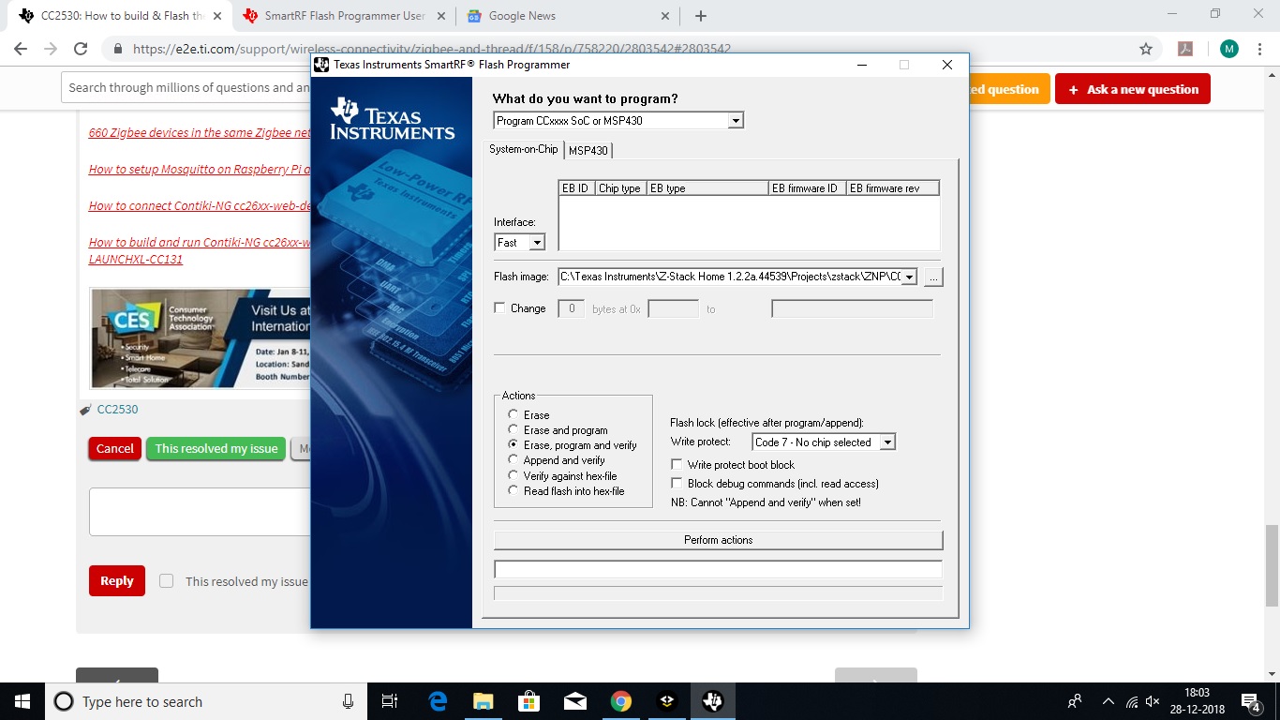The width and height of the screenshot is (1280, 720).
Task: Close the Google News tab
Action: point(665,16)
